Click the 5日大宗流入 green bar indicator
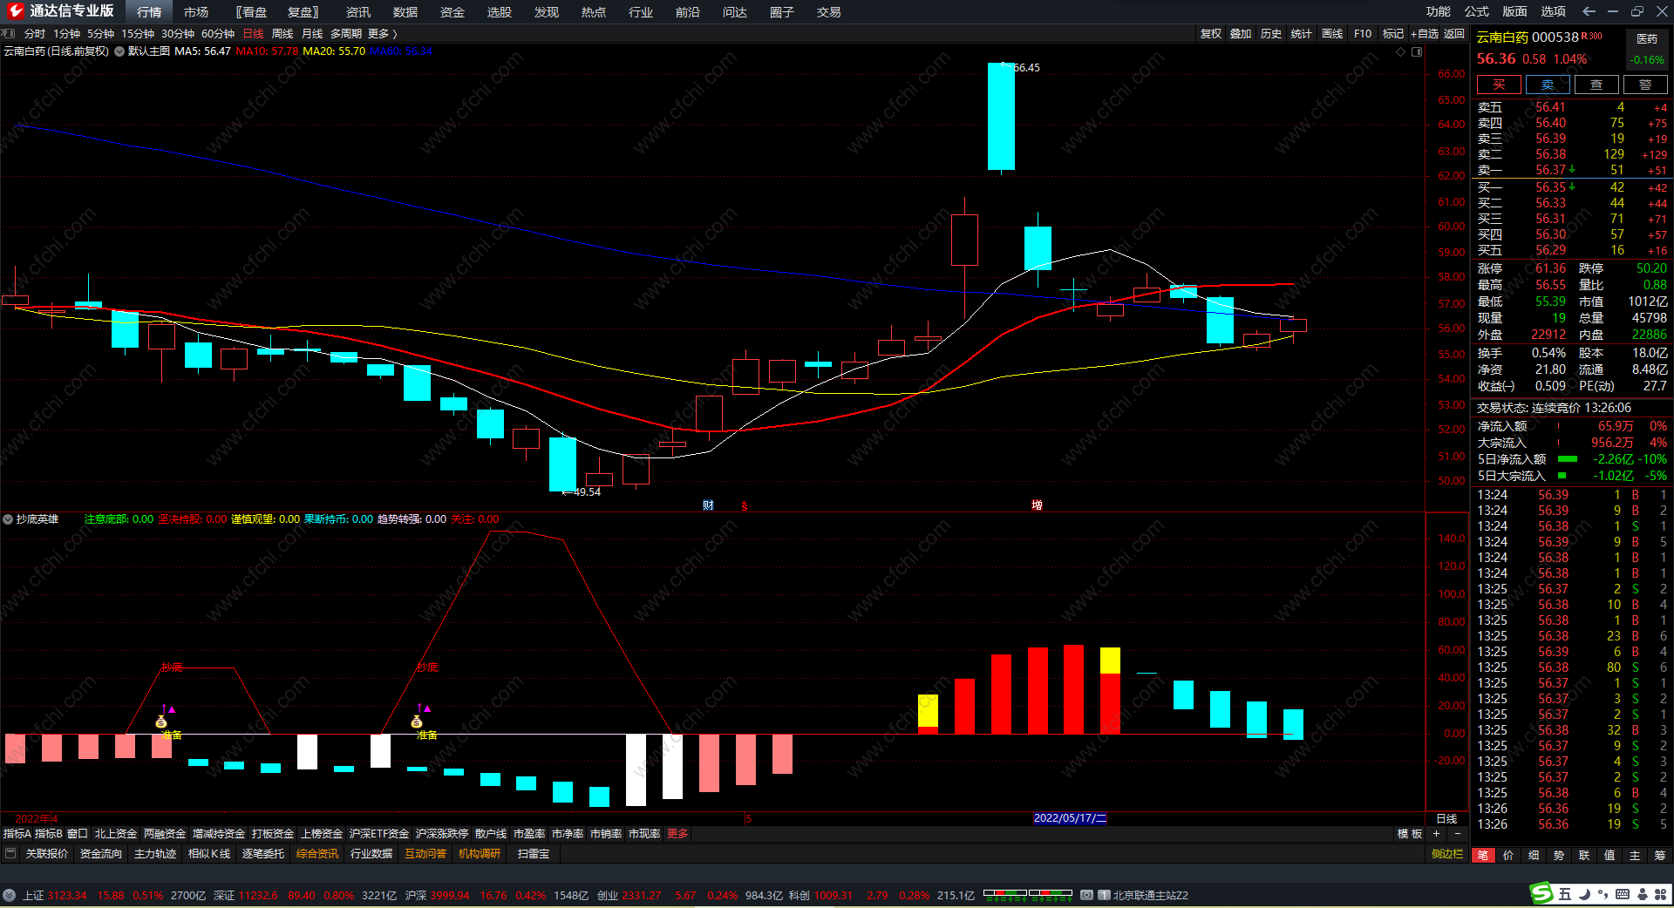This screenshot has width=1674, height=908. tap(1562, 476)
